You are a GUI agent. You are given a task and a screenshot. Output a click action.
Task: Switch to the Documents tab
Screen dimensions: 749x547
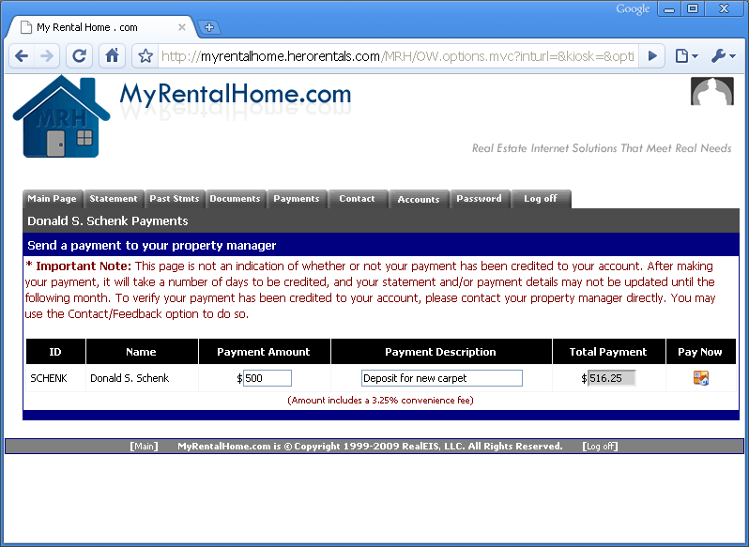(236, 199)
